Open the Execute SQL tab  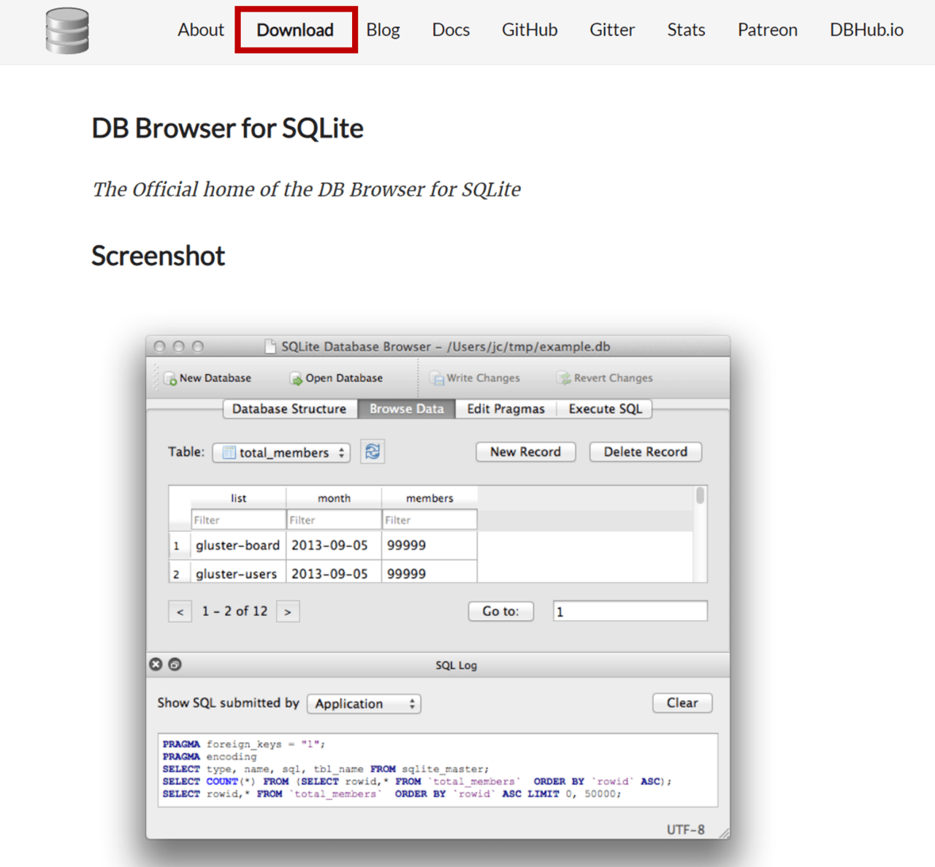click(605, 409)
